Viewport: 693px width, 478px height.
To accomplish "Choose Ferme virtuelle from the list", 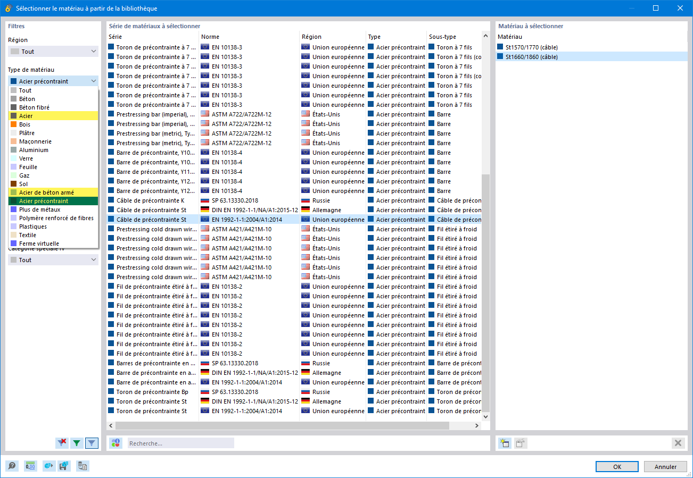I will coord(53,244).
